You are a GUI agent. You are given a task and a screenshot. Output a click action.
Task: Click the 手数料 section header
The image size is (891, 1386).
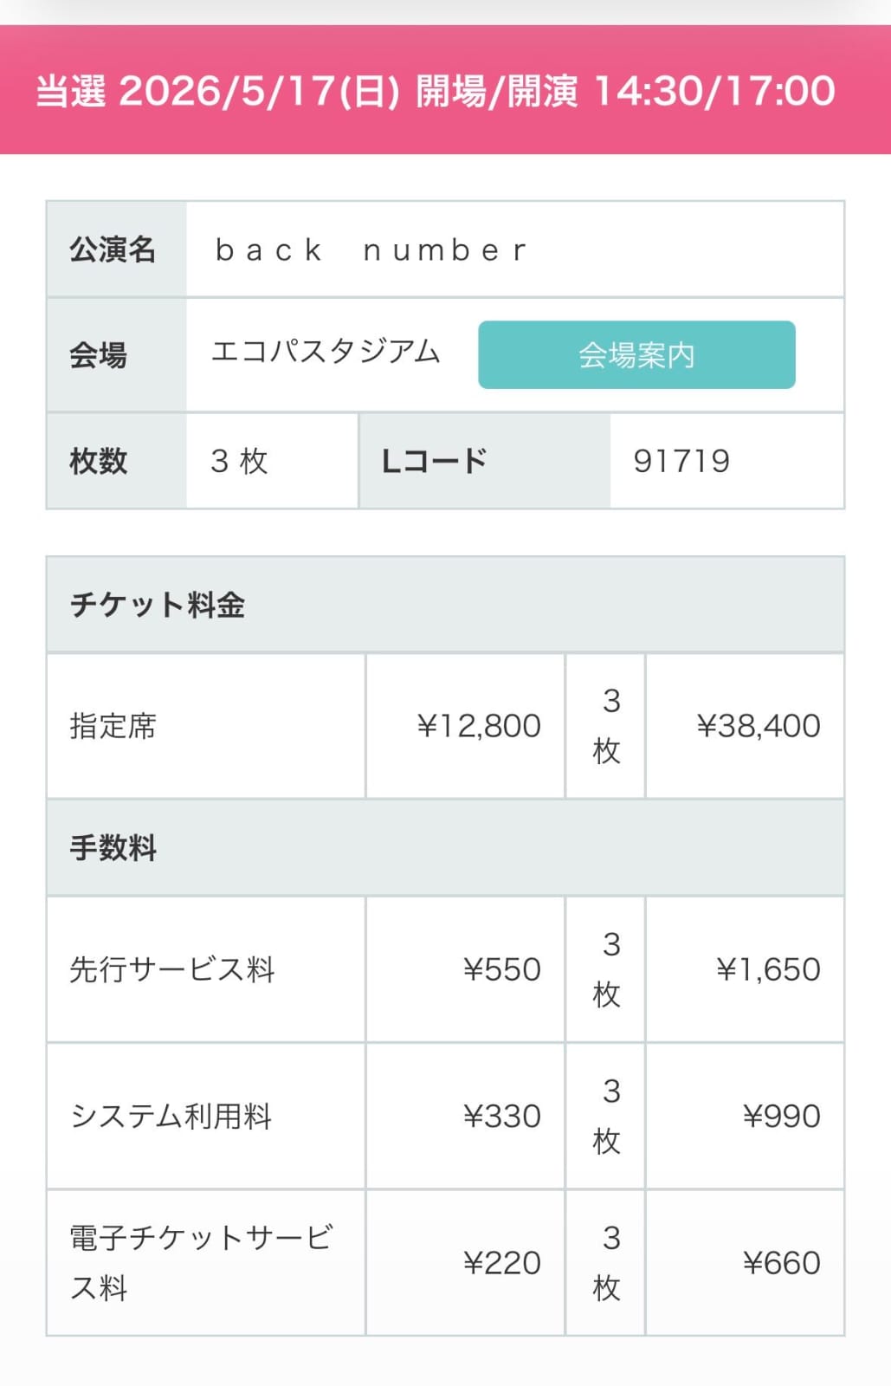113,847
